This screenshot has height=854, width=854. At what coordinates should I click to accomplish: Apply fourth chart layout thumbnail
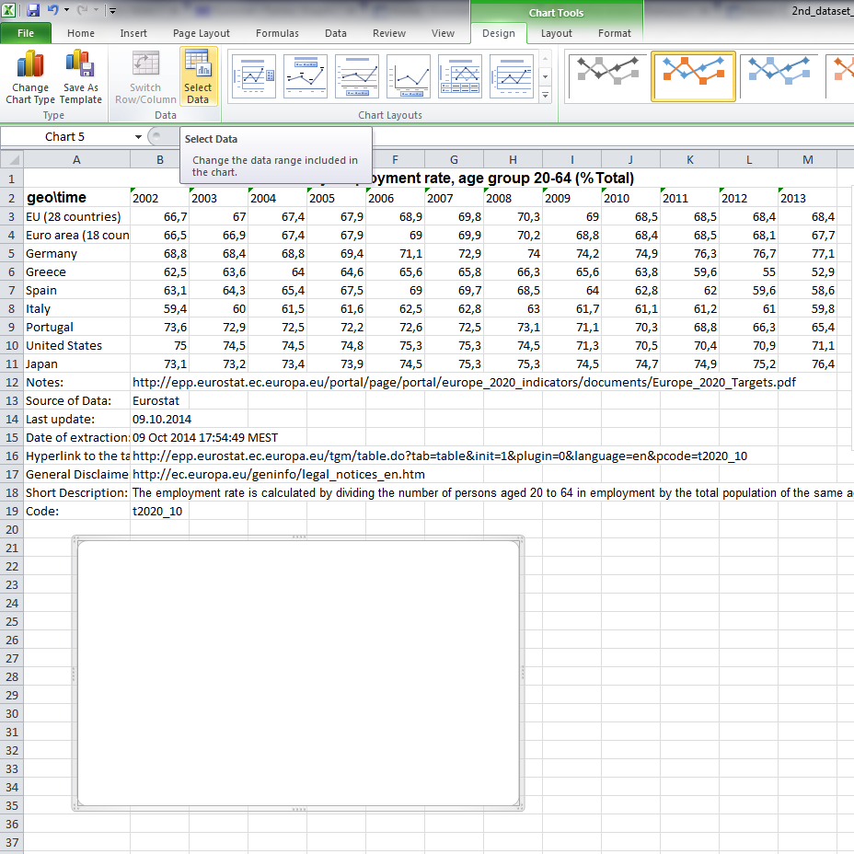point(409,76)
